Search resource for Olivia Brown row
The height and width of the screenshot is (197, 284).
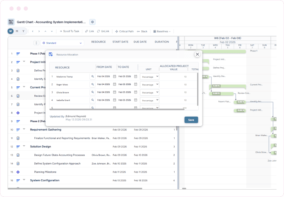coord(92,92)
